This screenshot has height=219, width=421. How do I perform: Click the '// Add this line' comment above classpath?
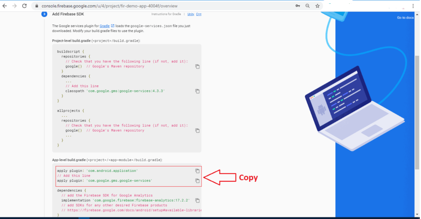(82, 86)
